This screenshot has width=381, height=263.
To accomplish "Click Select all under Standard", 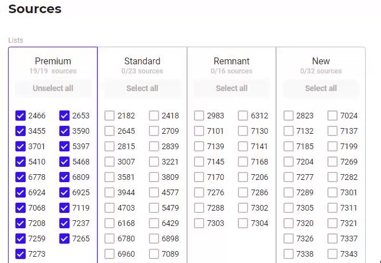I will coord(142,88).
